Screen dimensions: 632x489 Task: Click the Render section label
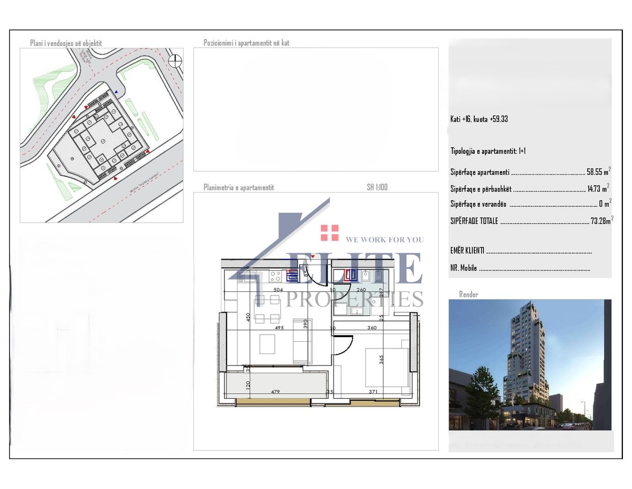coord(468,294)
